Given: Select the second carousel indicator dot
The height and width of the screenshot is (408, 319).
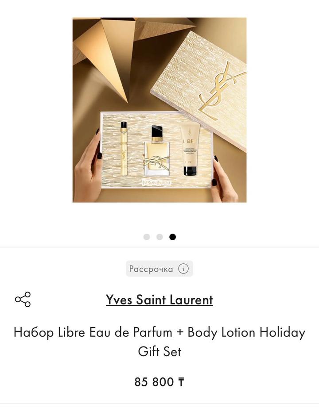Looking at the screenshot, I should tap(160, 237).
